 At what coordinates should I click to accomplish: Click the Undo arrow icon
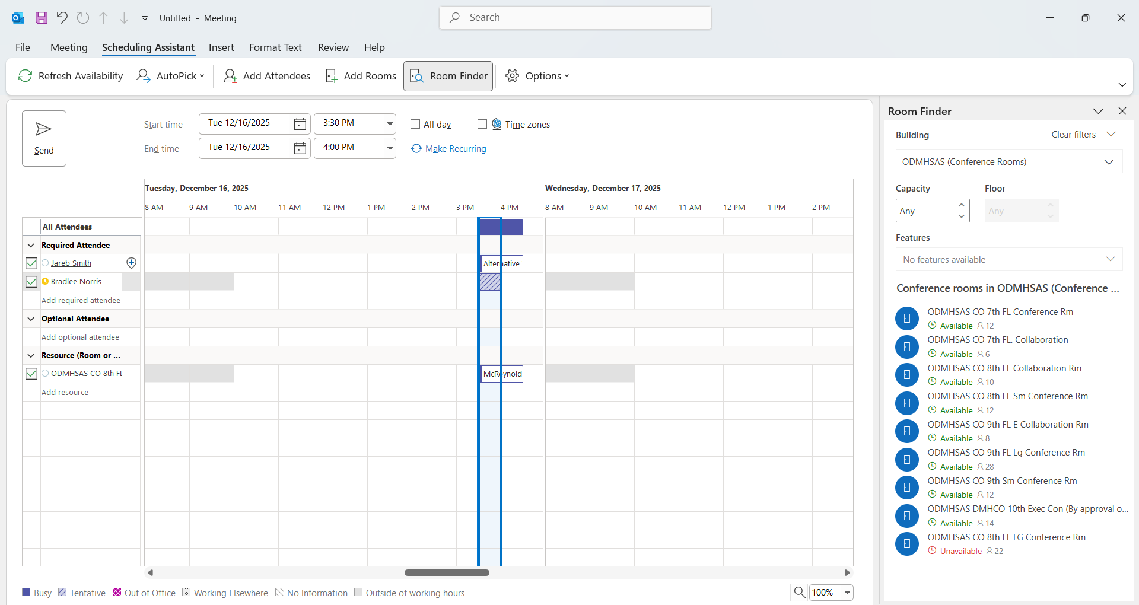tap(62, 18)
